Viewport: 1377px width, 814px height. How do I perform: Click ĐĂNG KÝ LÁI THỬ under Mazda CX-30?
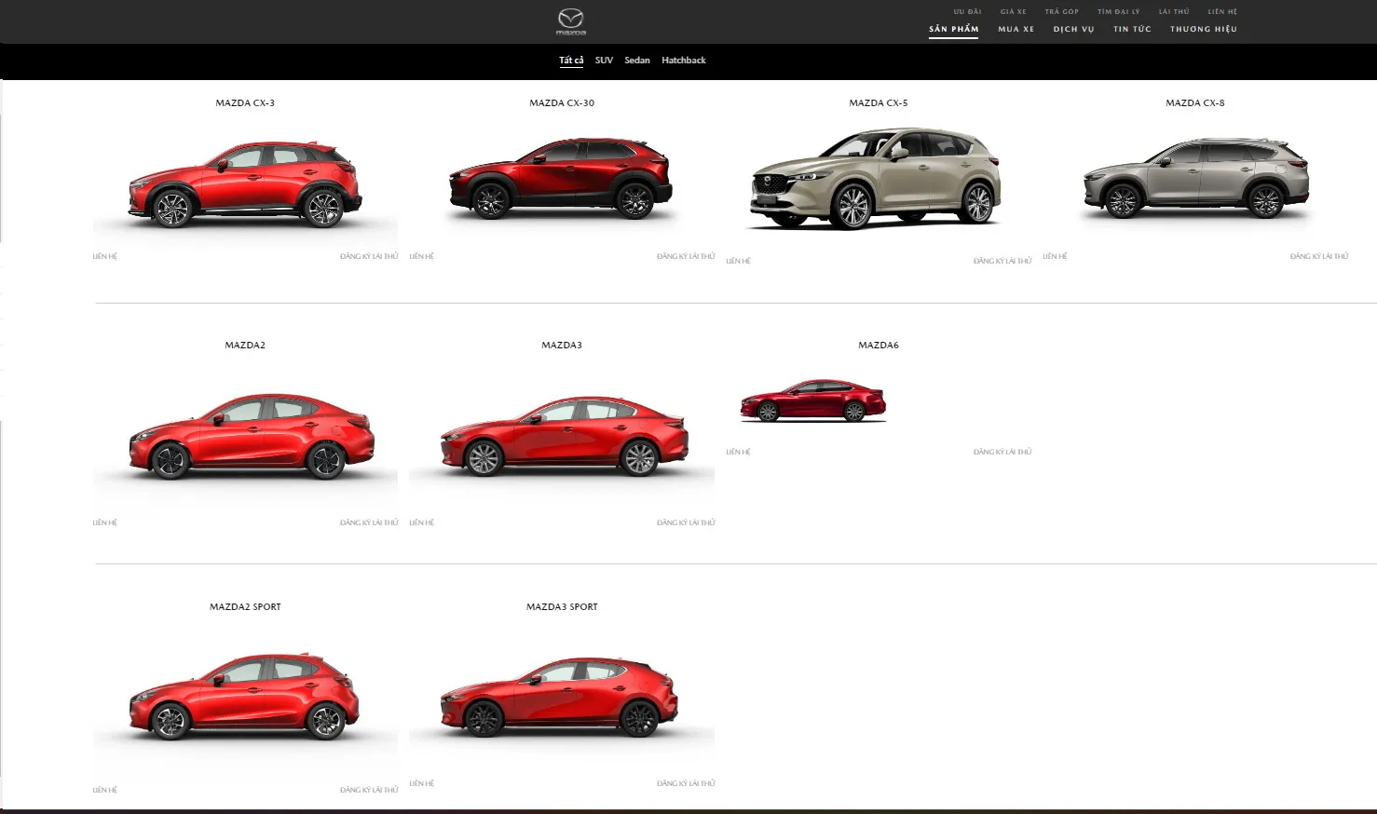[686, 256]
